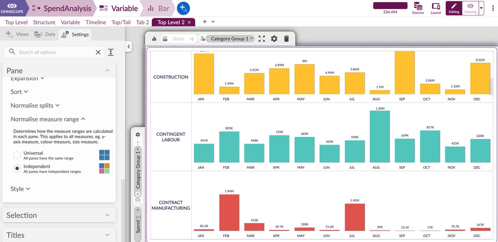Click the small plus circle under Category Group 1
Image resolution: width=498 pixels, height=242 pixels.
138,194
